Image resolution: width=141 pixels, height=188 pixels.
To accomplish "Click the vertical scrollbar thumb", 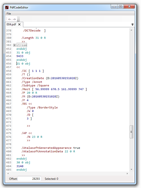I will [x=132, y=132].
